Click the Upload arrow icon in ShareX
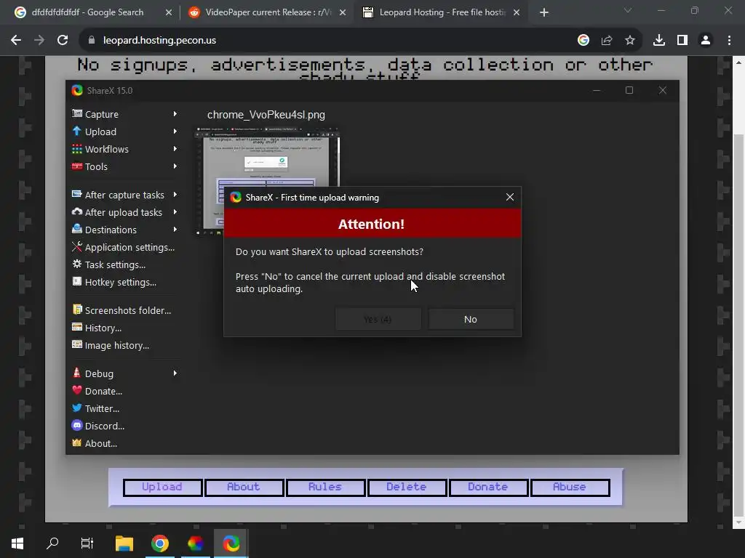 point(77,131)
